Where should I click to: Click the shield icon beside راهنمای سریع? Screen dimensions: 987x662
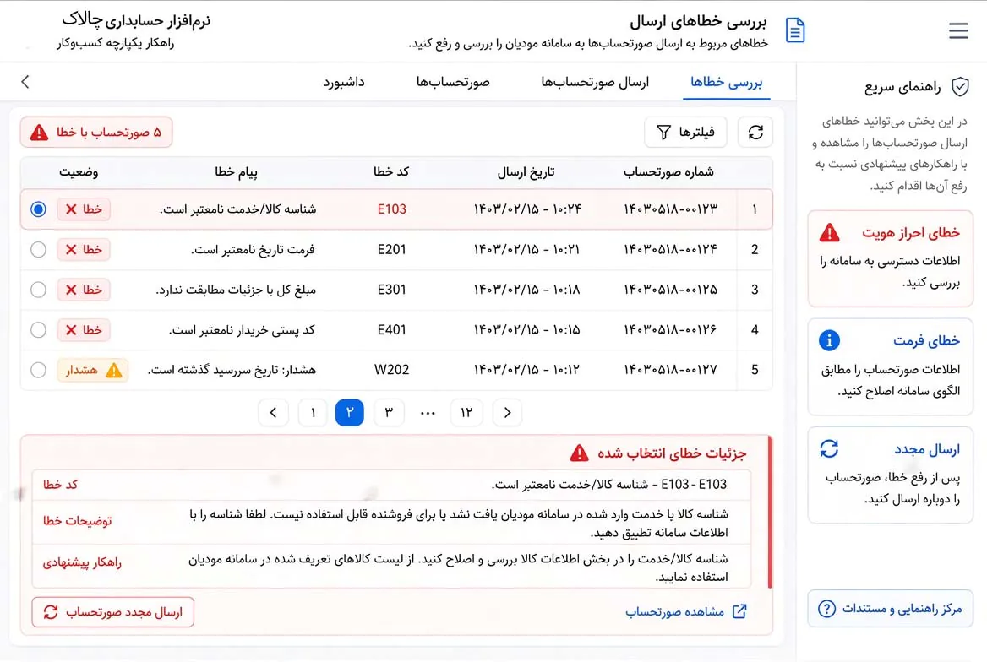pyautogui.click(x=959, y=87)
